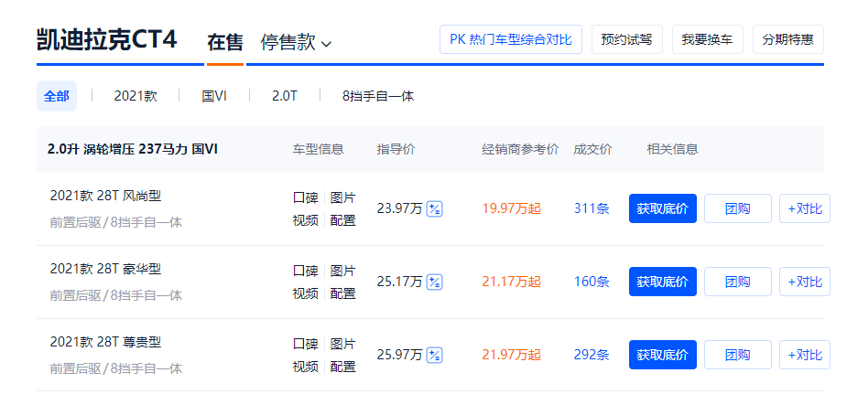The height and width of the screenshot is (405, 847).
Task: Click the 预约试驾 button
Action: pos(627,39)
